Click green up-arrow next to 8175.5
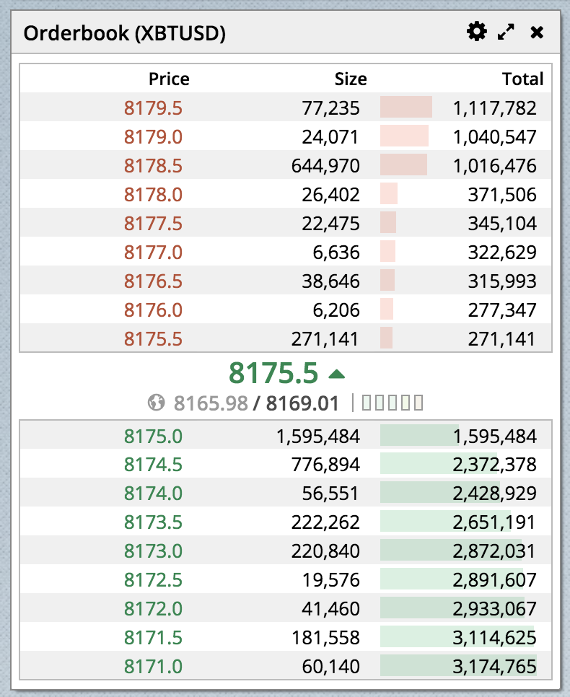The height and width of the screenshot is (697, 570). [x=336, y=374]
